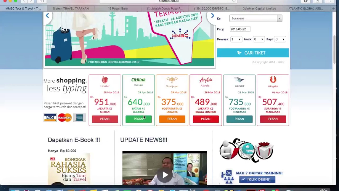
Task: Switch to Jelajah Danau Poso tab
Action: tap(165, 8)
